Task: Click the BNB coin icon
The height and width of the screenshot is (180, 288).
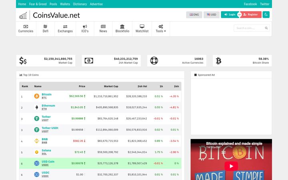Action: point(37,141)
